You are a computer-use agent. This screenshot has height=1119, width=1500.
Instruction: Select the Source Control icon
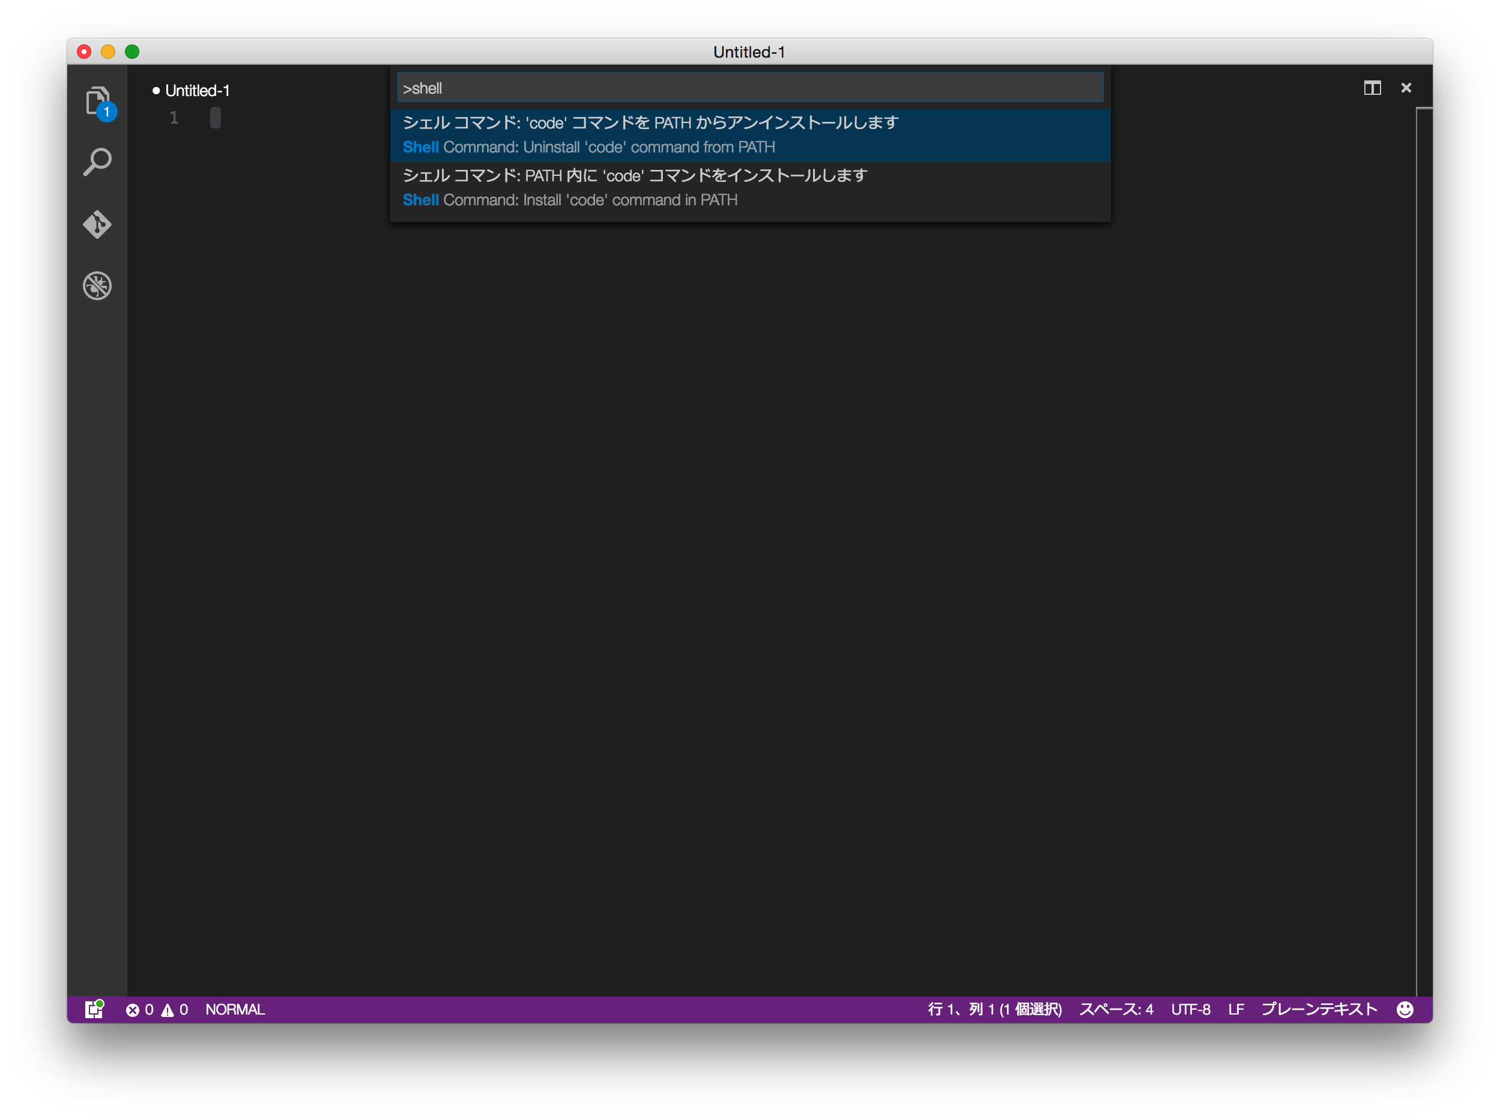click(x=97, y=223)
